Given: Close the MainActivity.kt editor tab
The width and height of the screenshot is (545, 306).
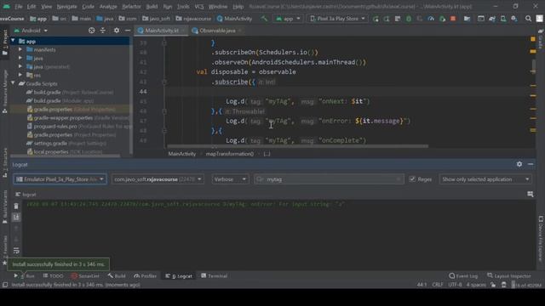Looking at the screenshot, I should 184,31.
